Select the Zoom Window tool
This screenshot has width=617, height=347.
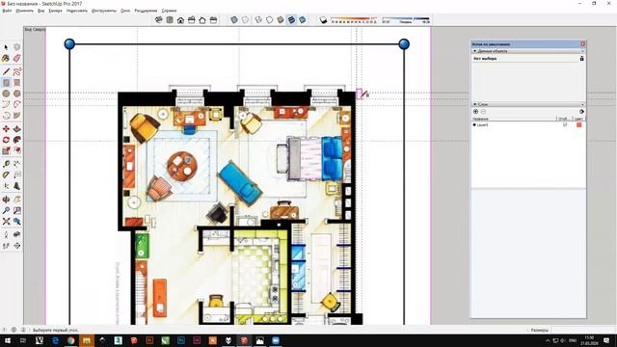[17, 211]
